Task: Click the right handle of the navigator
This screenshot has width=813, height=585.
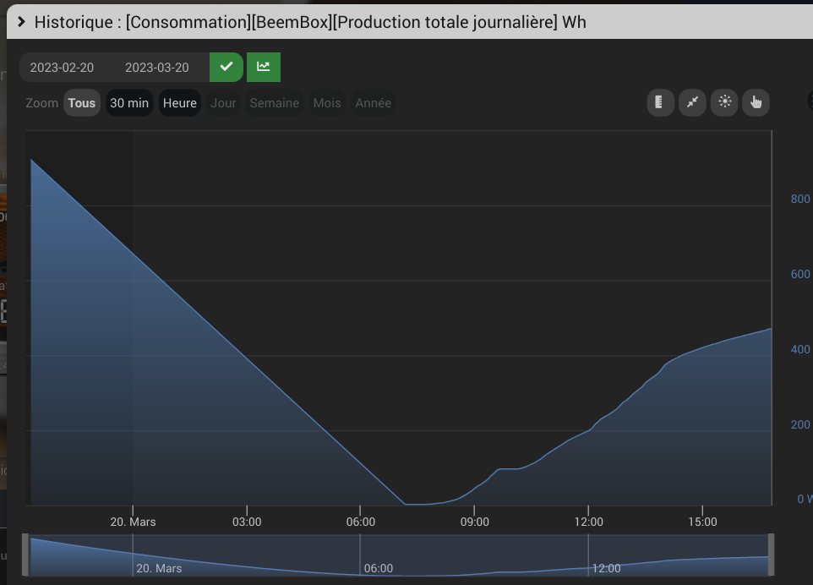Action: (x=770, y=555)
